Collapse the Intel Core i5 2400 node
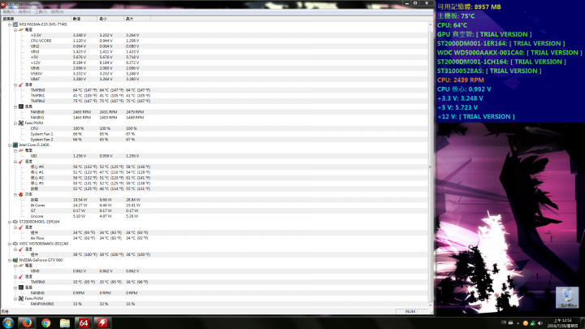This screenshot has height=329, width=585. coord(10,145)
